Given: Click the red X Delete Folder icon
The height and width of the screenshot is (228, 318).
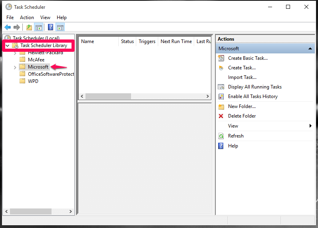Looking at the screenshot, I should pyautogui.click(x=221, y=116).
